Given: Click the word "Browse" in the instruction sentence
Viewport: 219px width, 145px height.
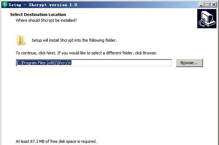Looking at the screenshot, I should point(149,53).
